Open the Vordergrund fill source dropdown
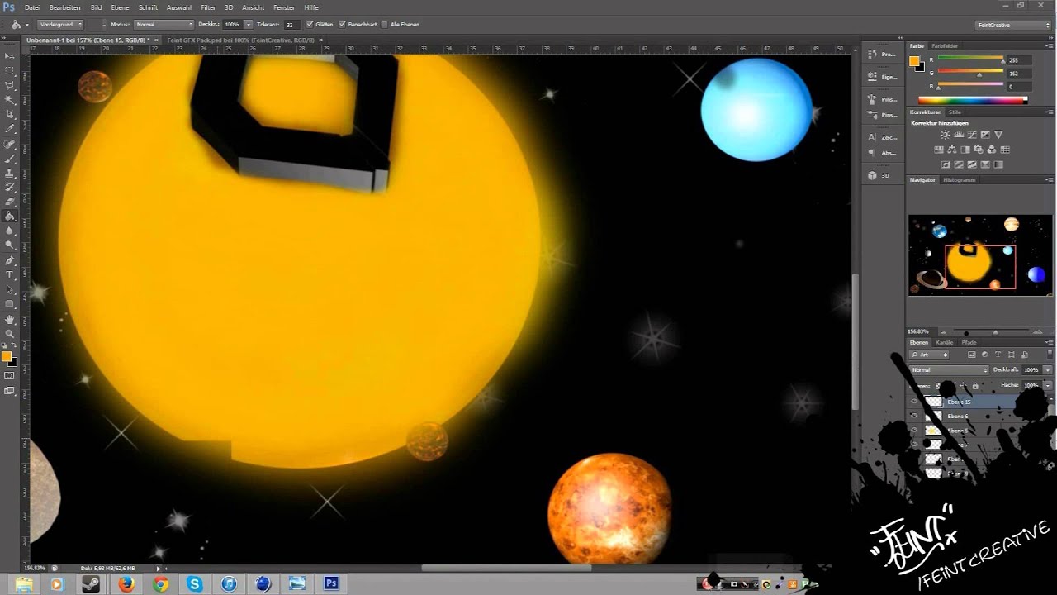 click(x=59, y=25)
